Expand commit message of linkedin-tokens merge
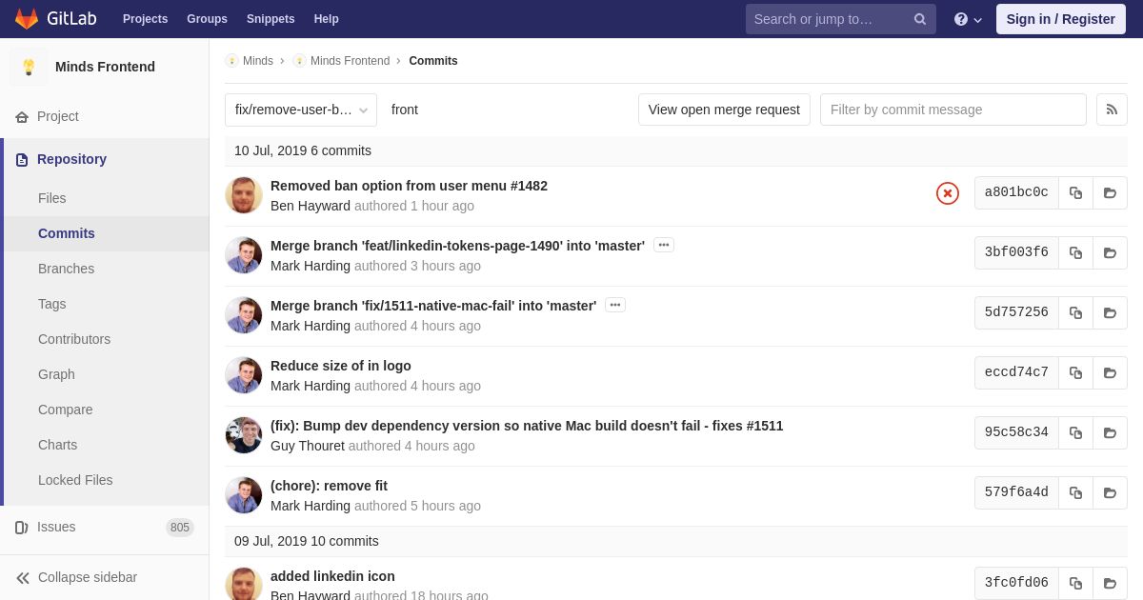 tap(664, 245)
